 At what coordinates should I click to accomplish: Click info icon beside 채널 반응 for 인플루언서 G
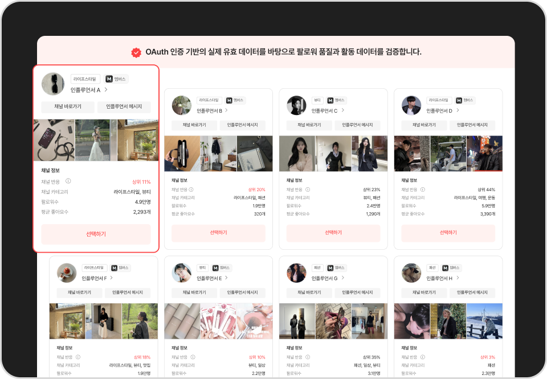pyautogui.click(x=308, y=357)
